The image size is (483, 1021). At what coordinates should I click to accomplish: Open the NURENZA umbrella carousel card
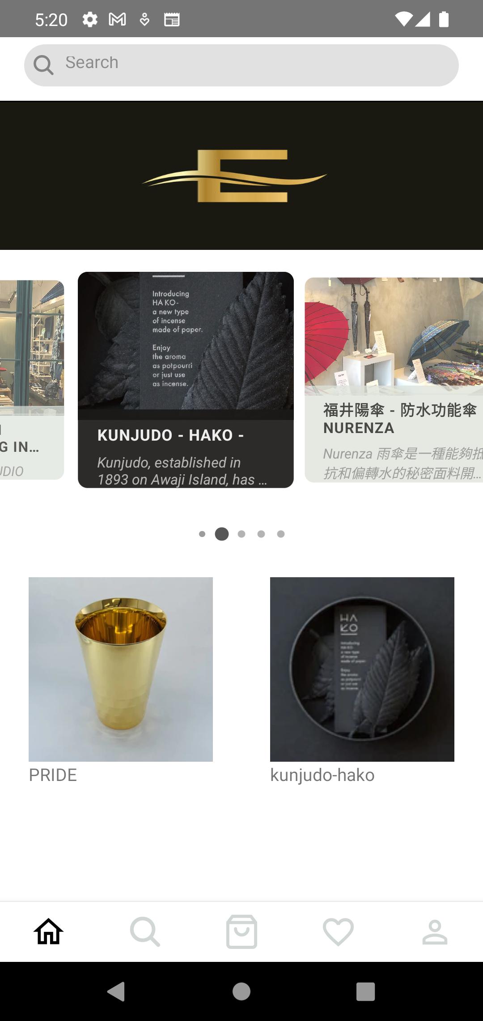[394, 380]
